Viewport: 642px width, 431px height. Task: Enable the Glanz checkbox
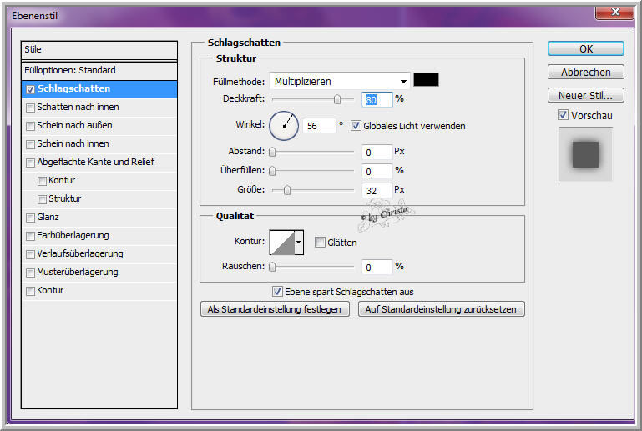tap(30, 218)
